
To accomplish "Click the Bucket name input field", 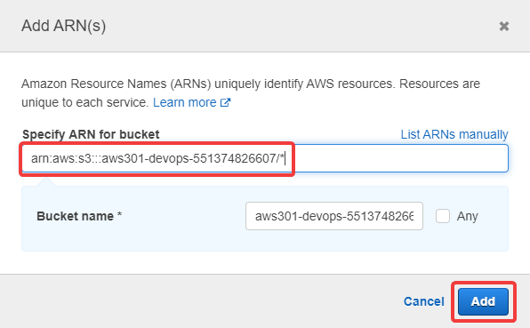I will tap(334, 216).
